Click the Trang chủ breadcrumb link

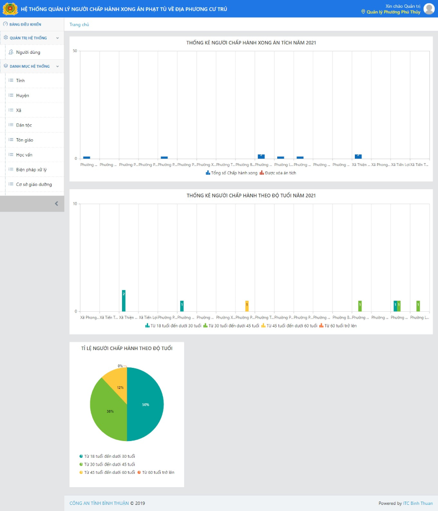tap(79, 24)
